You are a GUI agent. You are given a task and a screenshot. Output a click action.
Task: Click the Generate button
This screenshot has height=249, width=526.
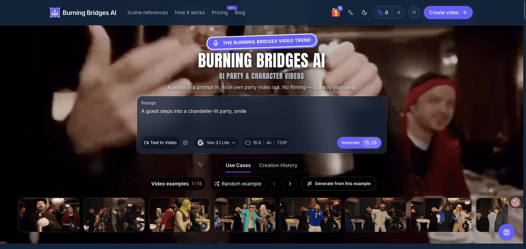point(359,143)
